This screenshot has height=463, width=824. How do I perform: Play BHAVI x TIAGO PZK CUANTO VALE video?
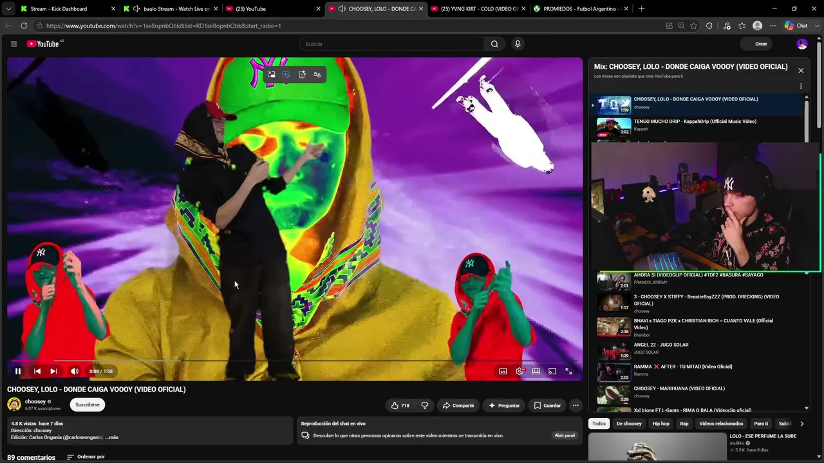pos(698,327)
